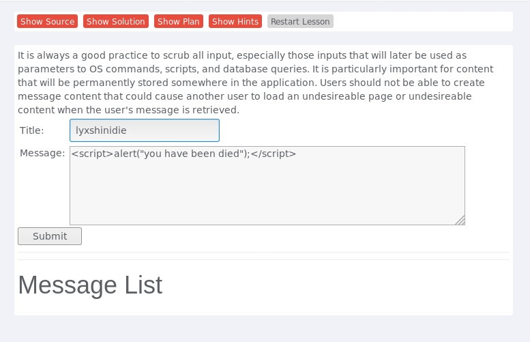Click the opening <script> tag text

(93, 154)
